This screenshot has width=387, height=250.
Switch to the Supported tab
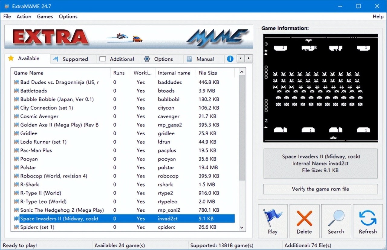coord(73,59)
